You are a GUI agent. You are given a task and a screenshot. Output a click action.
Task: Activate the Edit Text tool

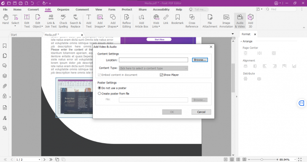pos(27,21)
